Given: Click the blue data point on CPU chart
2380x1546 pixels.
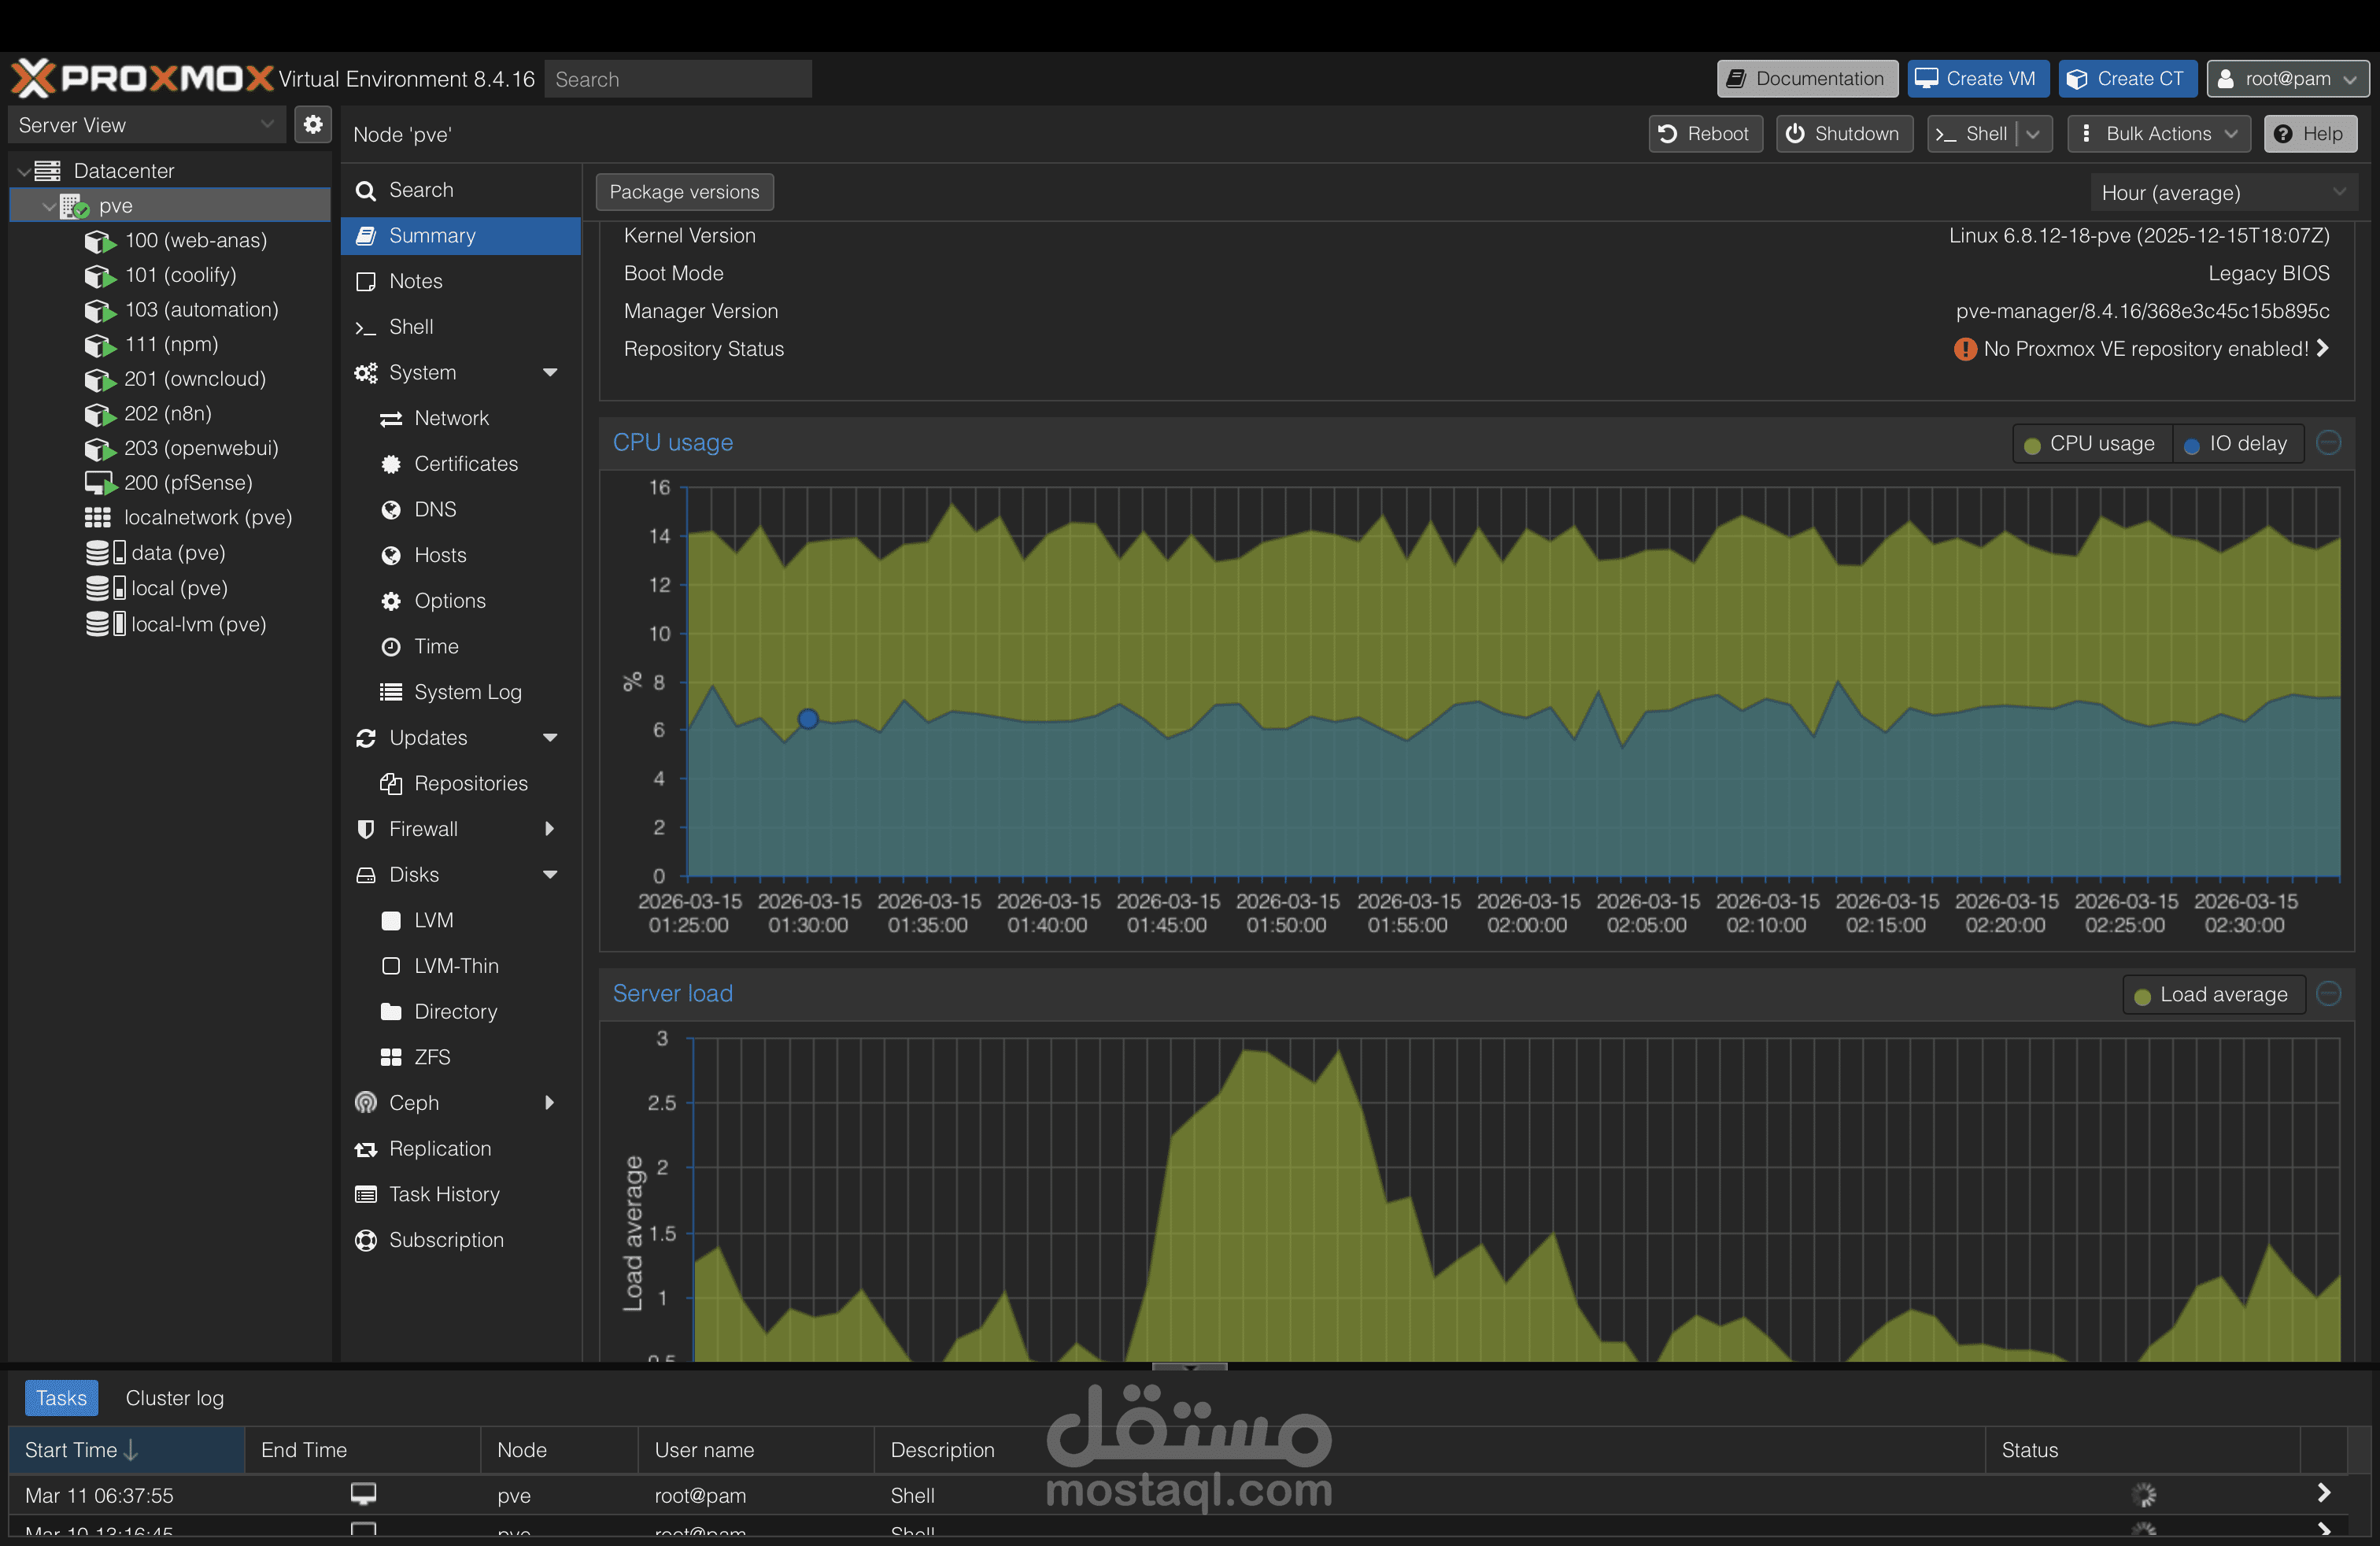Looking at the screenshot, I should click(x=808, y=719).
